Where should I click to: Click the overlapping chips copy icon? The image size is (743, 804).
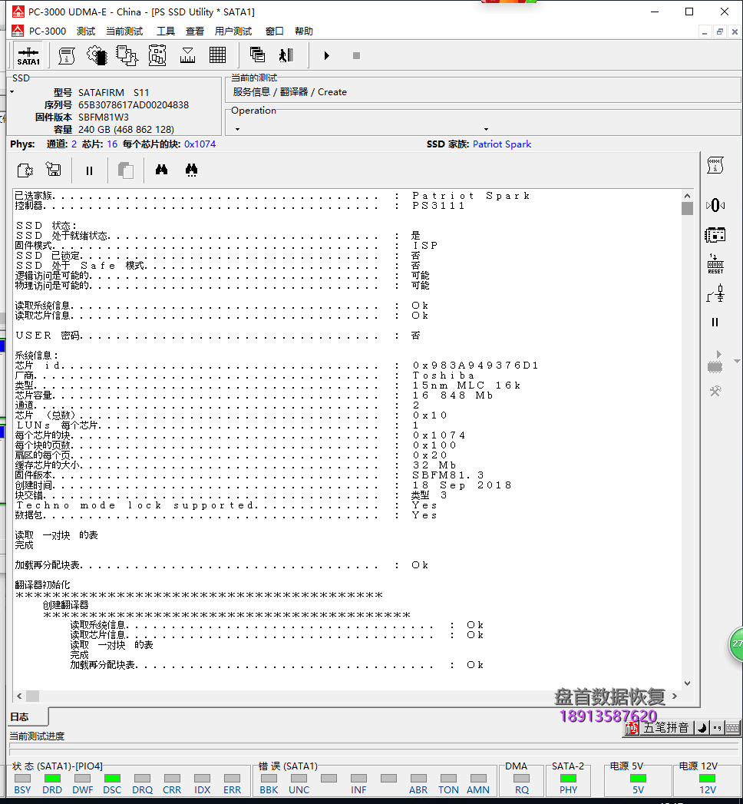127,55
